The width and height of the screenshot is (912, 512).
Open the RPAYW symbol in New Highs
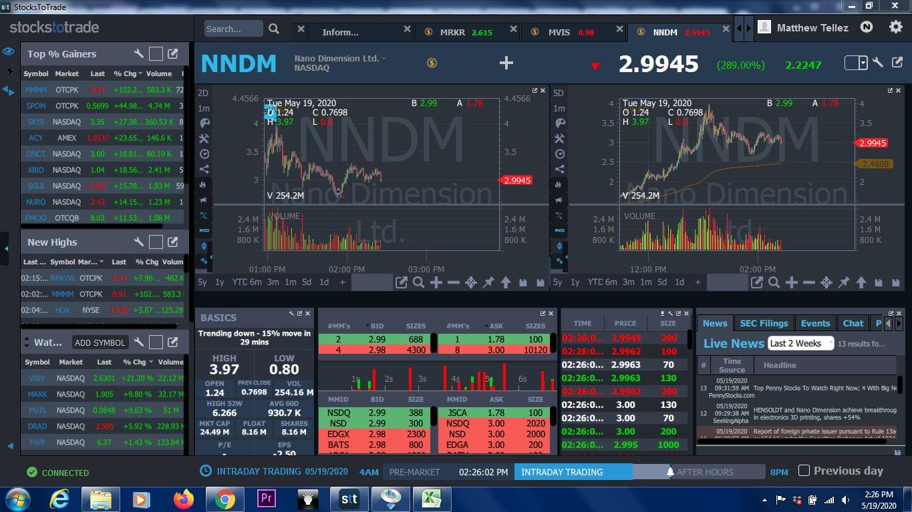[x=63, y=278]
